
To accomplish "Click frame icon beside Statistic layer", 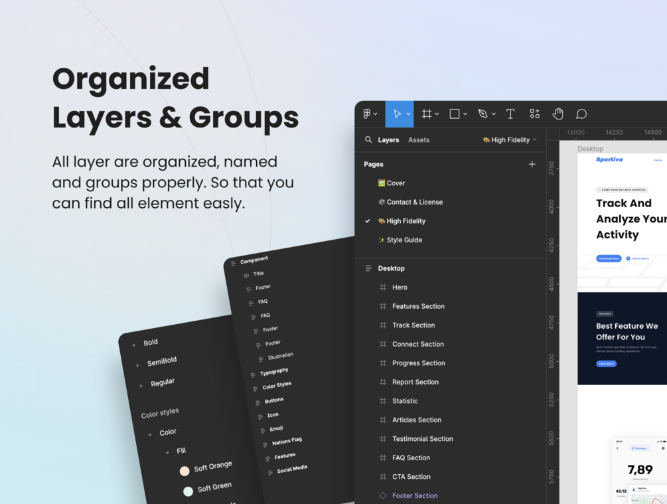I will tap(383, 401).
